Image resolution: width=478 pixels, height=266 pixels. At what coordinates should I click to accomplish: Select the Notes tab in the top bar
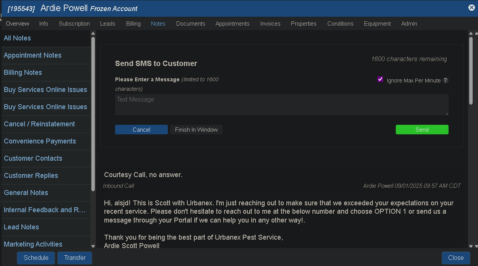coord(158,24)
